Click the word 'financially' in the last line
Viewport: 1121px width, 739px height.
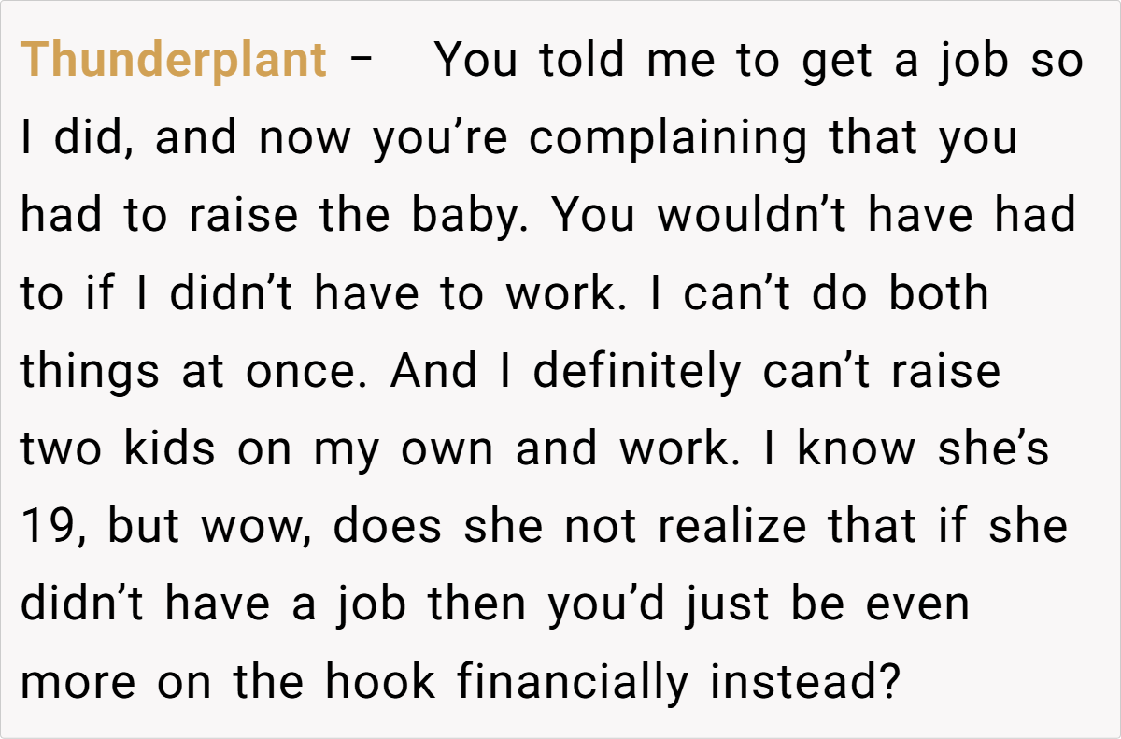point(573,682)
